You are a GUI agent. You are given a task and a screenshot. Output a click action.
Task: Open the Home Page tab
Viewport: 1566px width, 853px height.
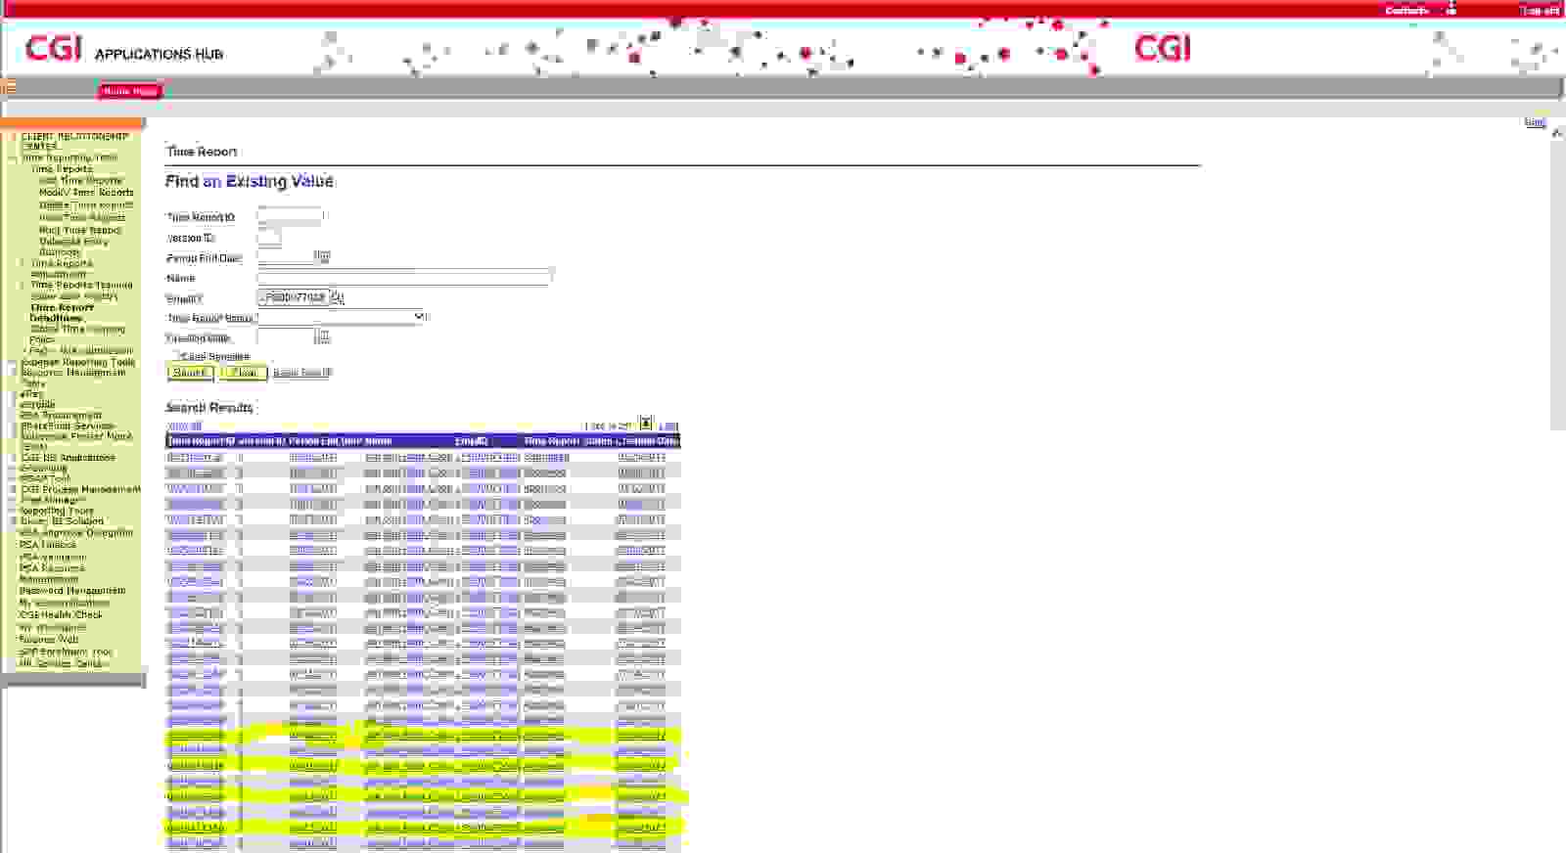pos(129,91)
